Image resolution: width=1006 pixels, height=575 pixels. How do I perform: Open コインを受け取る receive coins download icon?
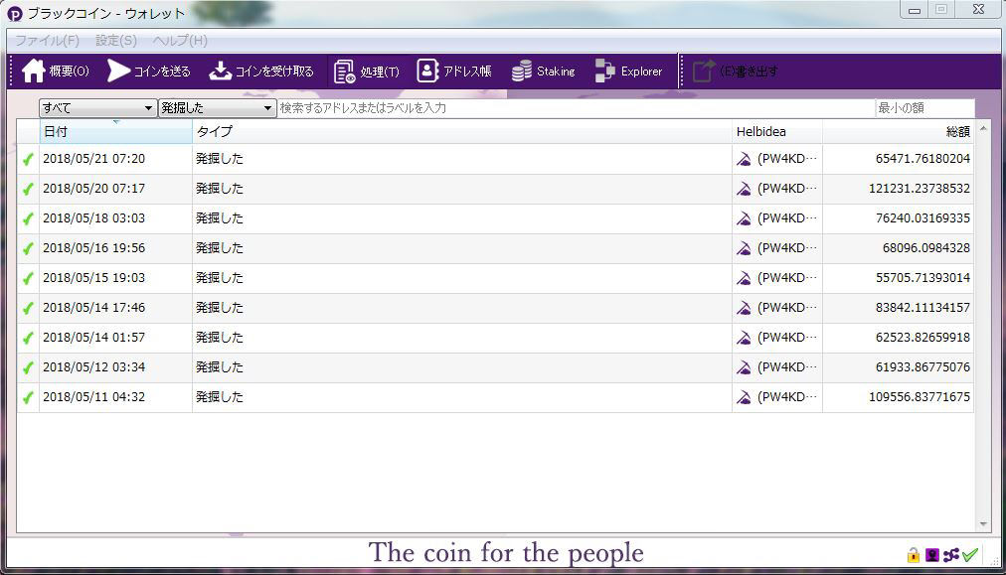[220, 72]
